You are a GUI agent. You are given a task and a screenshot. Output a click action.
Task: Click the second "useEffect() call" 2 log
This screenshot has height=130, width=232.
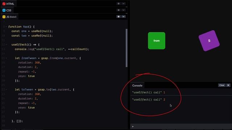click(x=149, y=100)
